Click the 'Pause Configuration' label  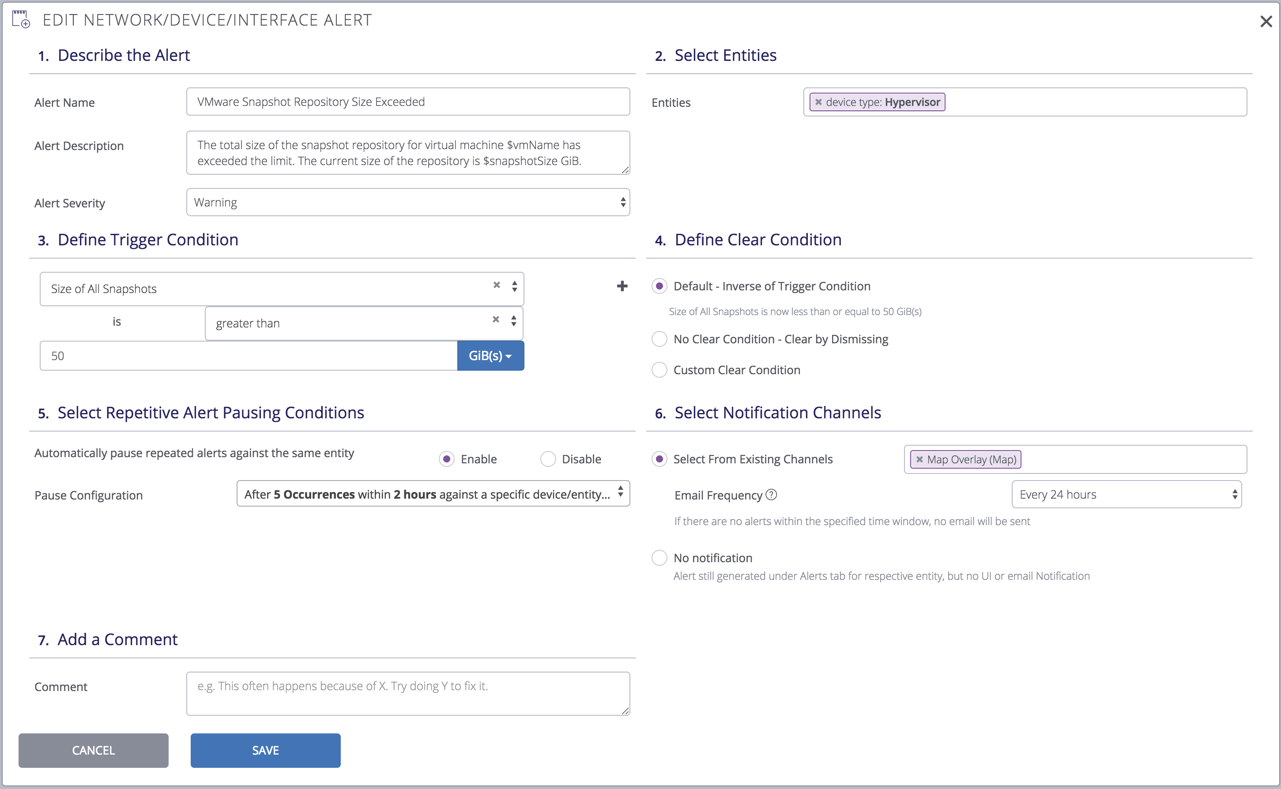88,495
